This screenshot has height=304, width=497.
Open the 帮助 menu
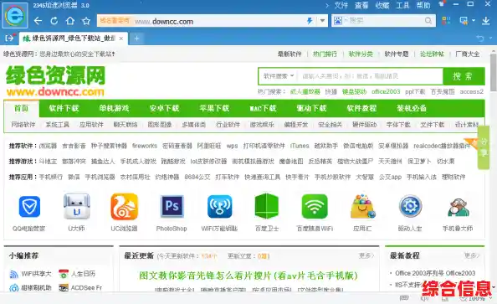click(423, 5)
